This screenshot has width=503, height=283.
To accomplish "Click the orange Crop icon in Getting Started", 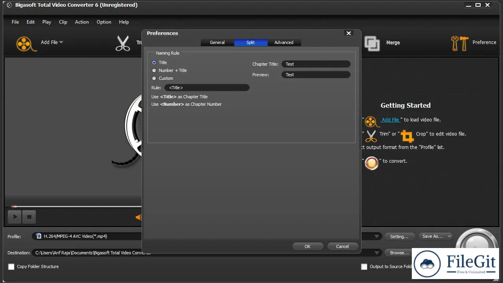I will (407, 136).
